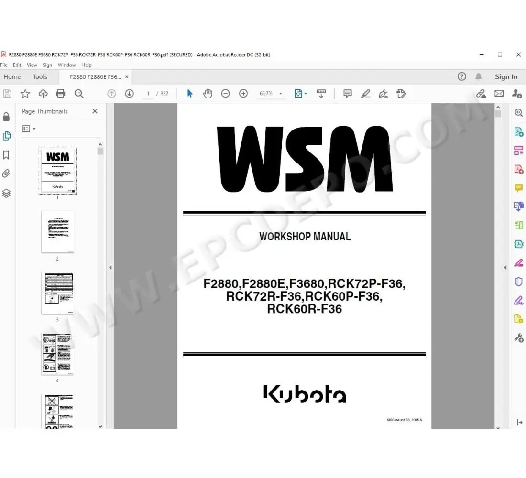Viewport: 526px width, 478px height.
Task: Go to the previous page arrow
Action: coord(111,94)
